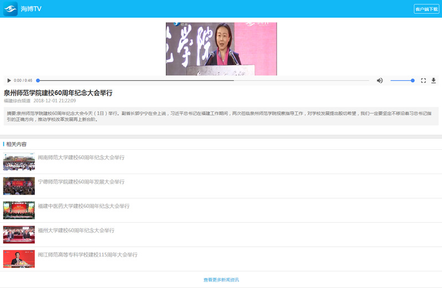The height and width of the screenshot is (288, 442).
Task: Open the link 宁德师范学院建校60周年发展大会举行
Action: click(x=81, y=182)
